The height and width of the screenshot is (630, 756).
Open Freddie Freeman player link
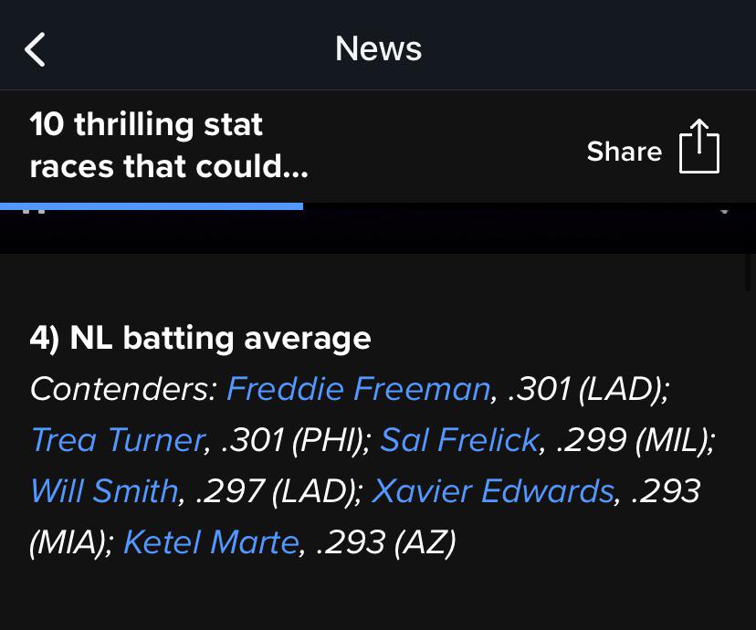359,389
